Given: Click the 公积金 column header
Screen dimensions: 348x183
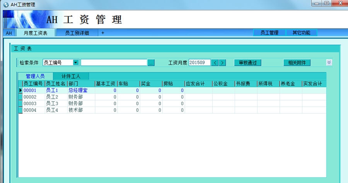Looking at the screenshot, I should (223, 84).
